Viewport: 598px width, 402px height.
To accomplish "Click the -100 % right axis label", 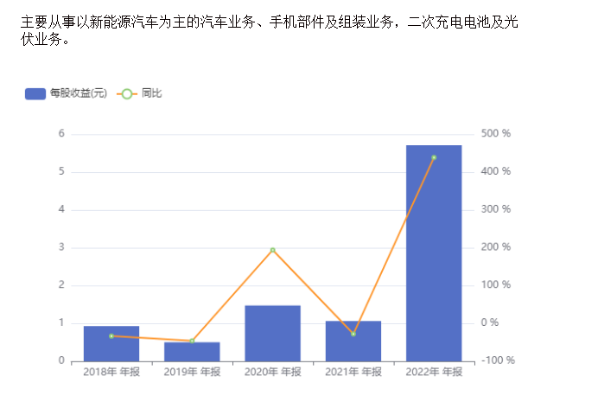I will [498, 361].
